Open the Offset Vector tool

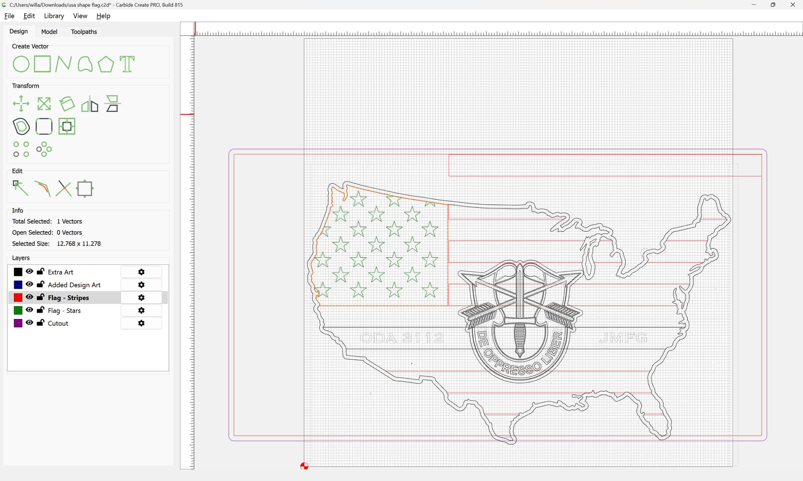(21, 127)
